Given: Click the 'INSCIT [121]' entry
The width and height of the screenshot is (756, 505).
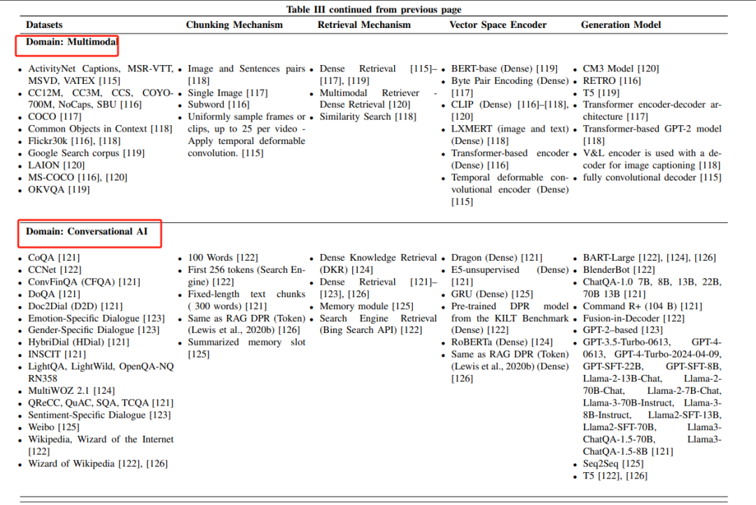Looking at the screenshot, I should 57,354.
